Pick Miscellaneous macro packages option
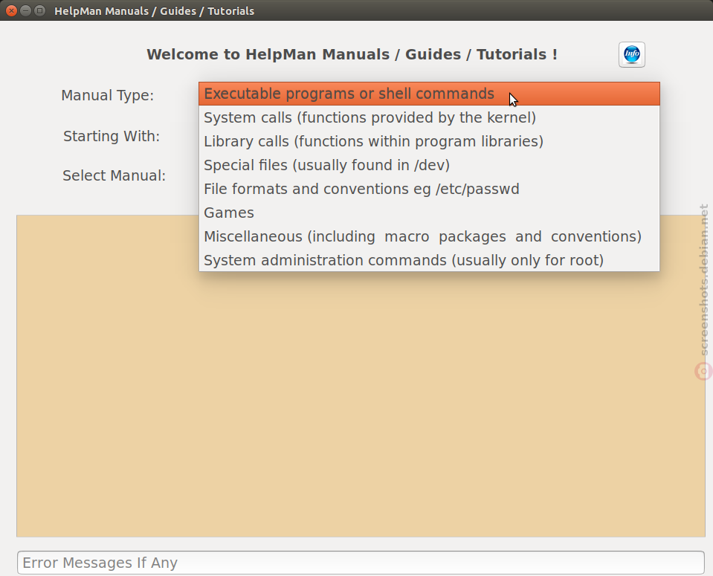This screenshot has height=576, width=713. click(429, 236)
